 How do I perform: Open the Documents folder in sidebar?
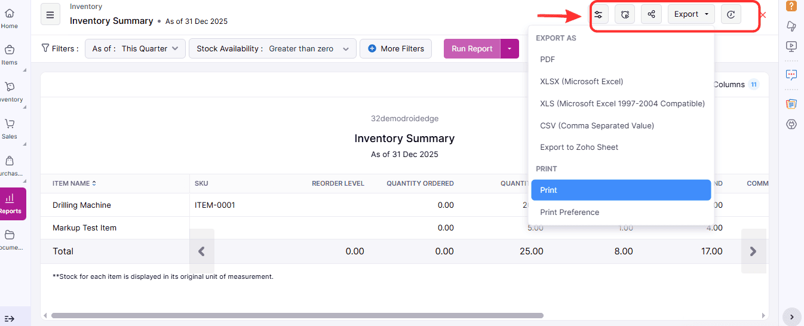click(x=10, y=239)
